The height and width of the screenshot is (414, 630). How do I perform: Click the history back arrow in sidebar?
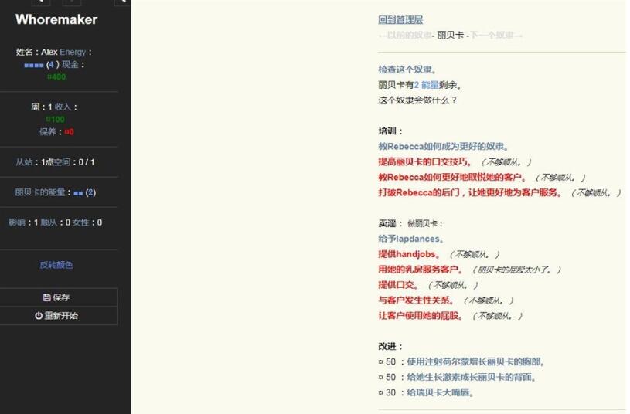(x=40, y=2)
